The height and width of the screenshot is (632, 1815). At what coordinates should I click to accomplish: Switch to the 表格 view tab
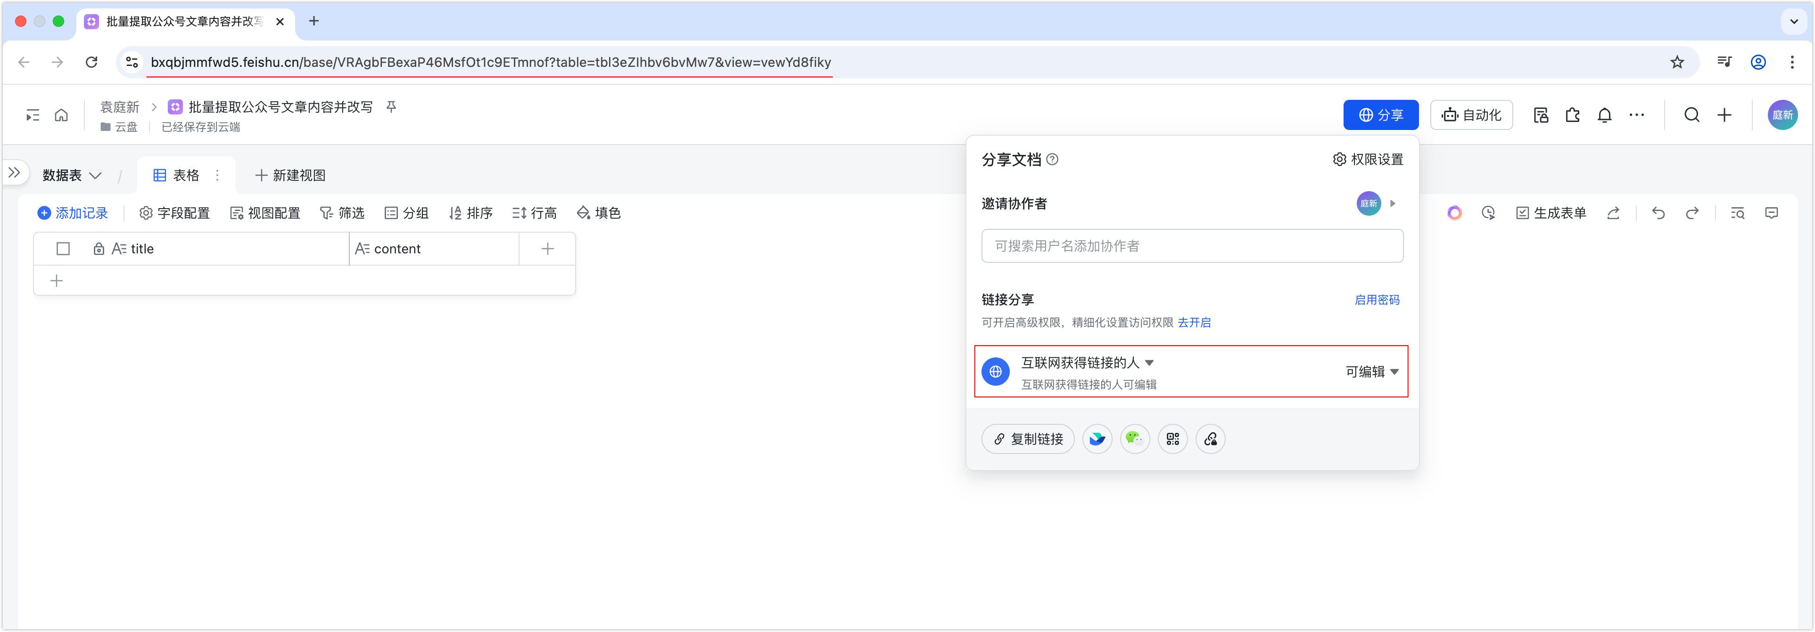(177, 175)
